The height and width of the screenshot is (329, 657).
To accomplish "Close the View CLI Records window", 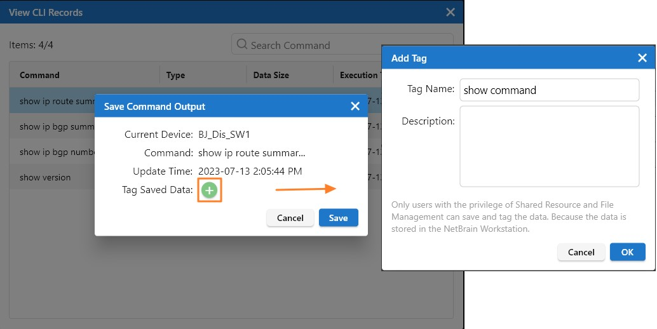I will [x=450, y=12].
